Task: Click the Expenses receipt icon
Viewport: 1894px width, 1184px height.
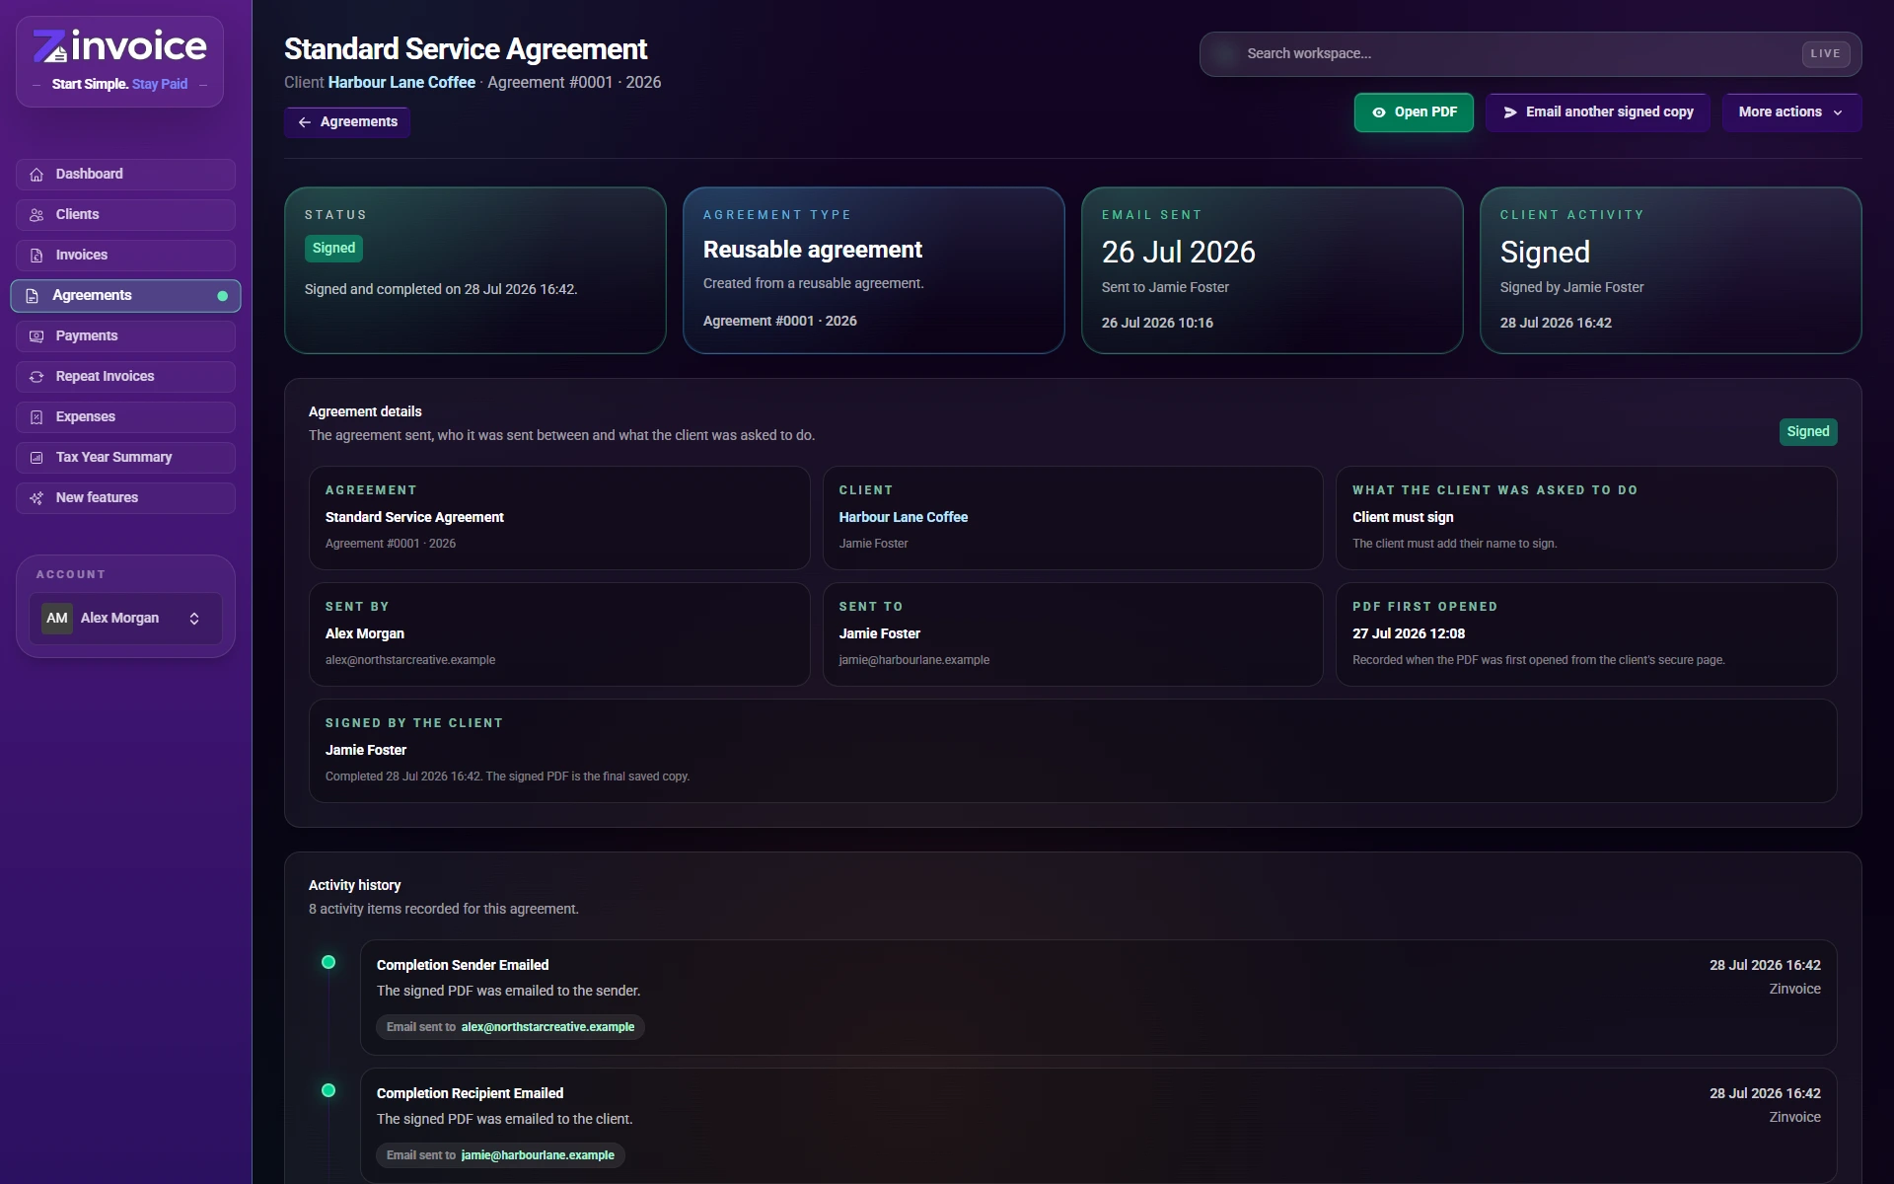Action: pyautogui.click(x=36, y=417)
